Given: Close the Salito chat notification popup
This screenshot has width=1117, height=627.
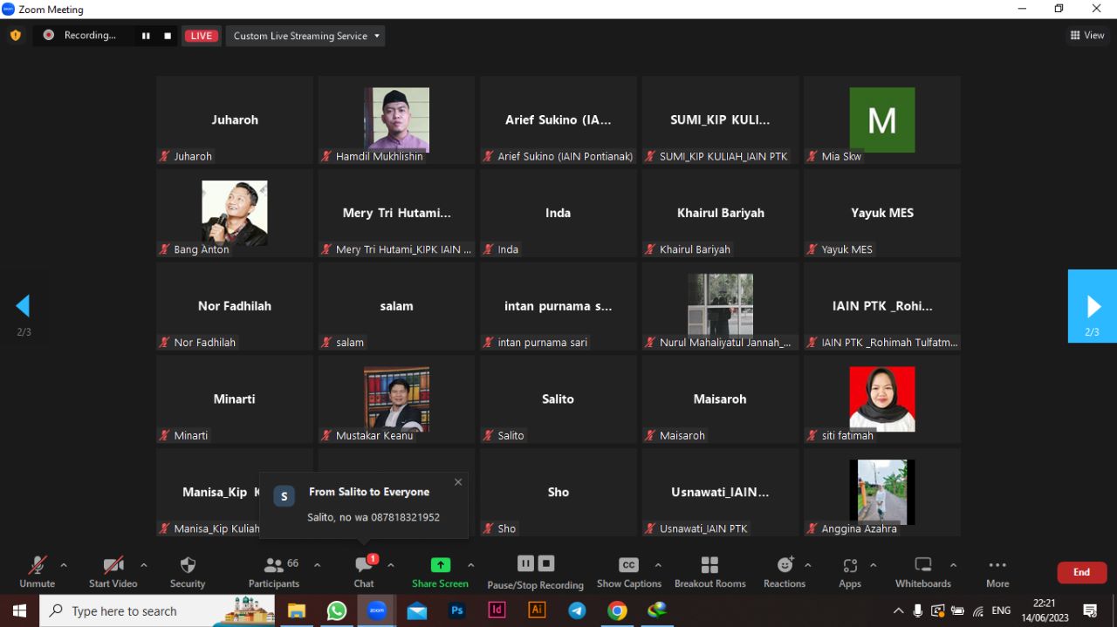Looking at the screenshot, I should 458,481.
